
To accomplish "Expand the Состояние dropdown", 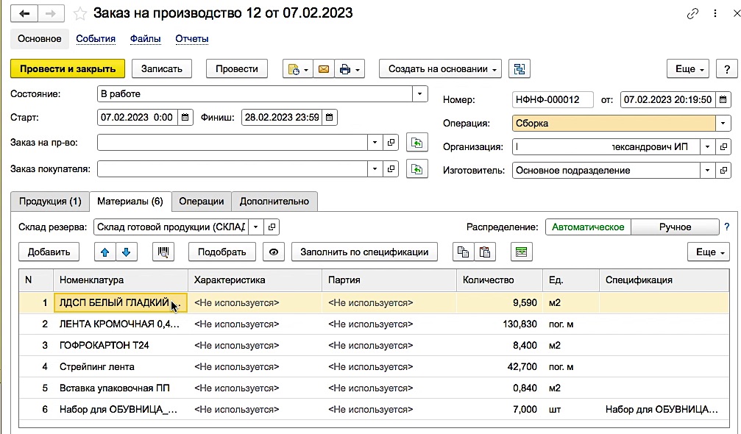I will click(x=419, y=94).
